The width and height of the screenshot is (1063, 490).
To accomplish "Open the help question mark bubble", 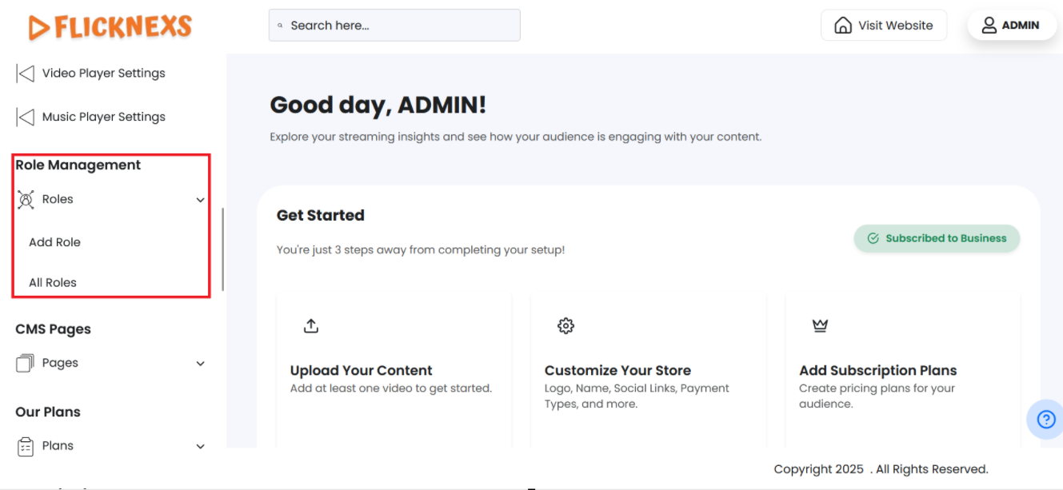I will 1045,420.
